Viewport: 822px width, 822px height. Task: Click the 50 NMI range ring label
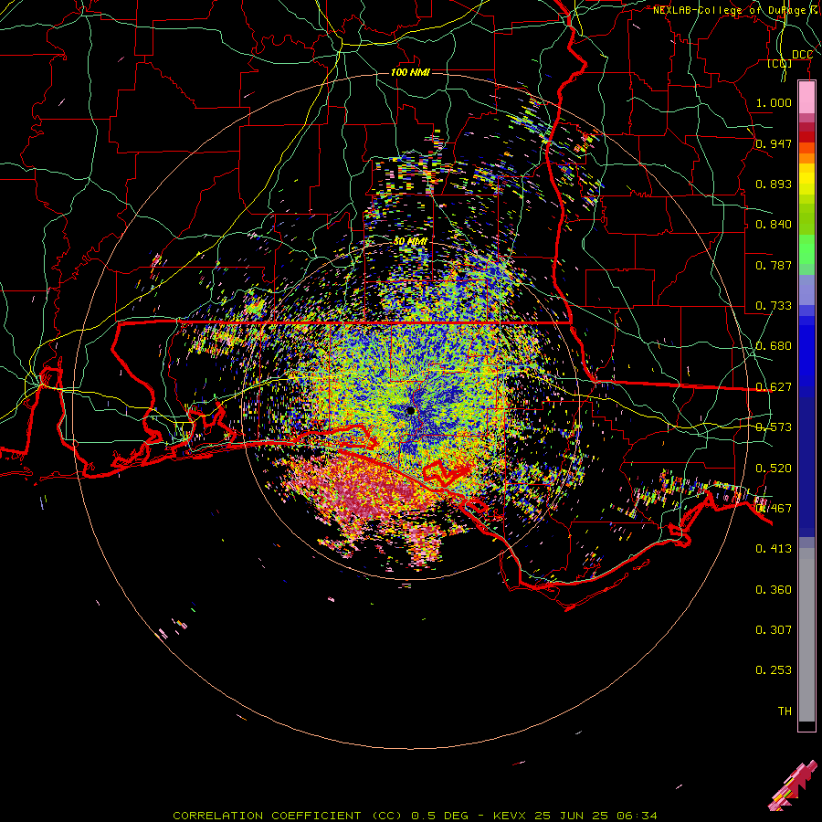pos(410,241)
